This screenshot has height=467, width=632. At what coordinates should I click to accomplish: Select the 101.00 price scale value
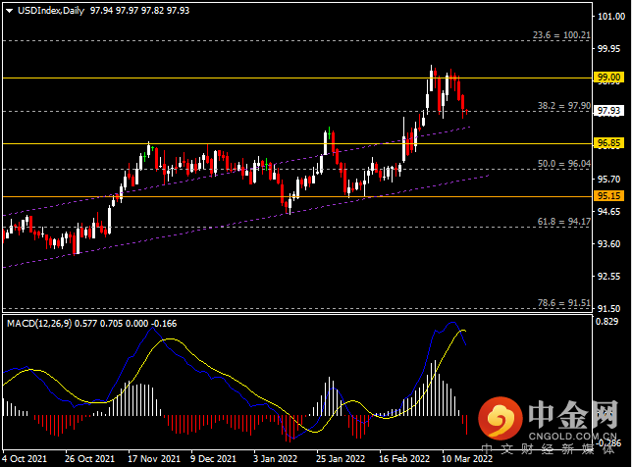[x=611, y=17]
